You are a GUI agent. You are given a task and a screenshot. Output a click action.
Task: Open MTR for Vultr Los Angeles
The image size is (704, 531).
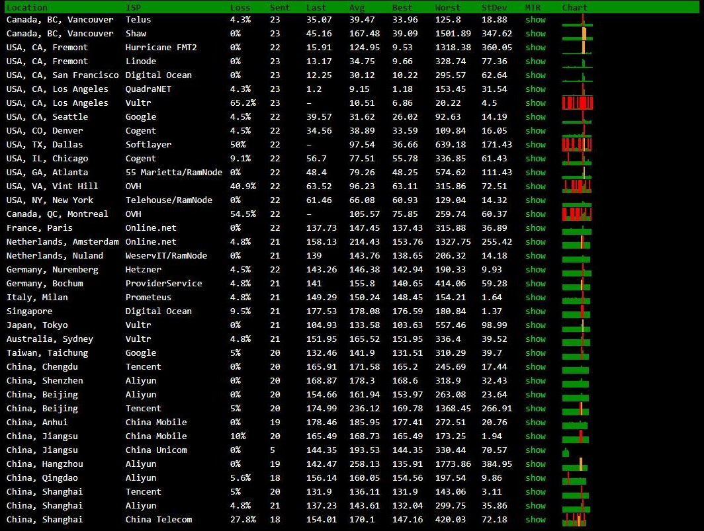point(536,103)
